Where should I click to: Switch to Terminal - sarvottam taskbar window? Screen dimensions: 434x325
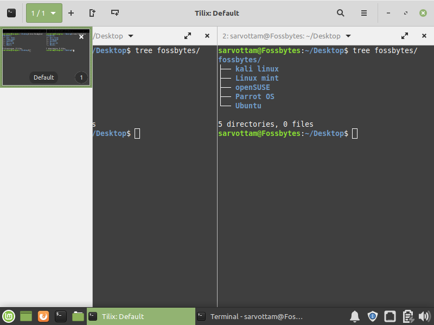(250, 316)
